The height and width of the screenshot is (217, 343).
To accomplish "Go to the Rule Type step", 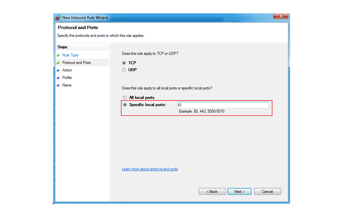I will click(70, 55).
